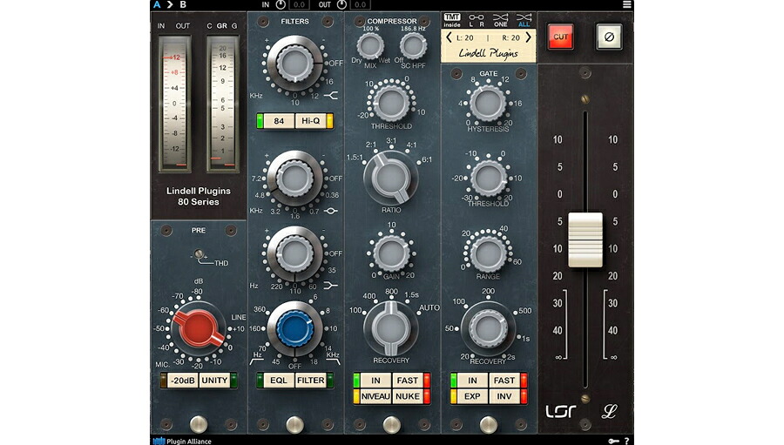
Task: Click the arrow copying A to B
Action: (x=170, y=4)
